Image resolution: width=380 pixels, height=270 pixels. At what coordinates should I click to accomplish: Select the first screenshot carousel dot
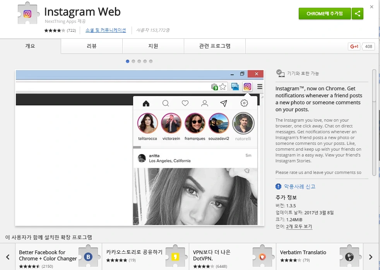tap(127, 61)
